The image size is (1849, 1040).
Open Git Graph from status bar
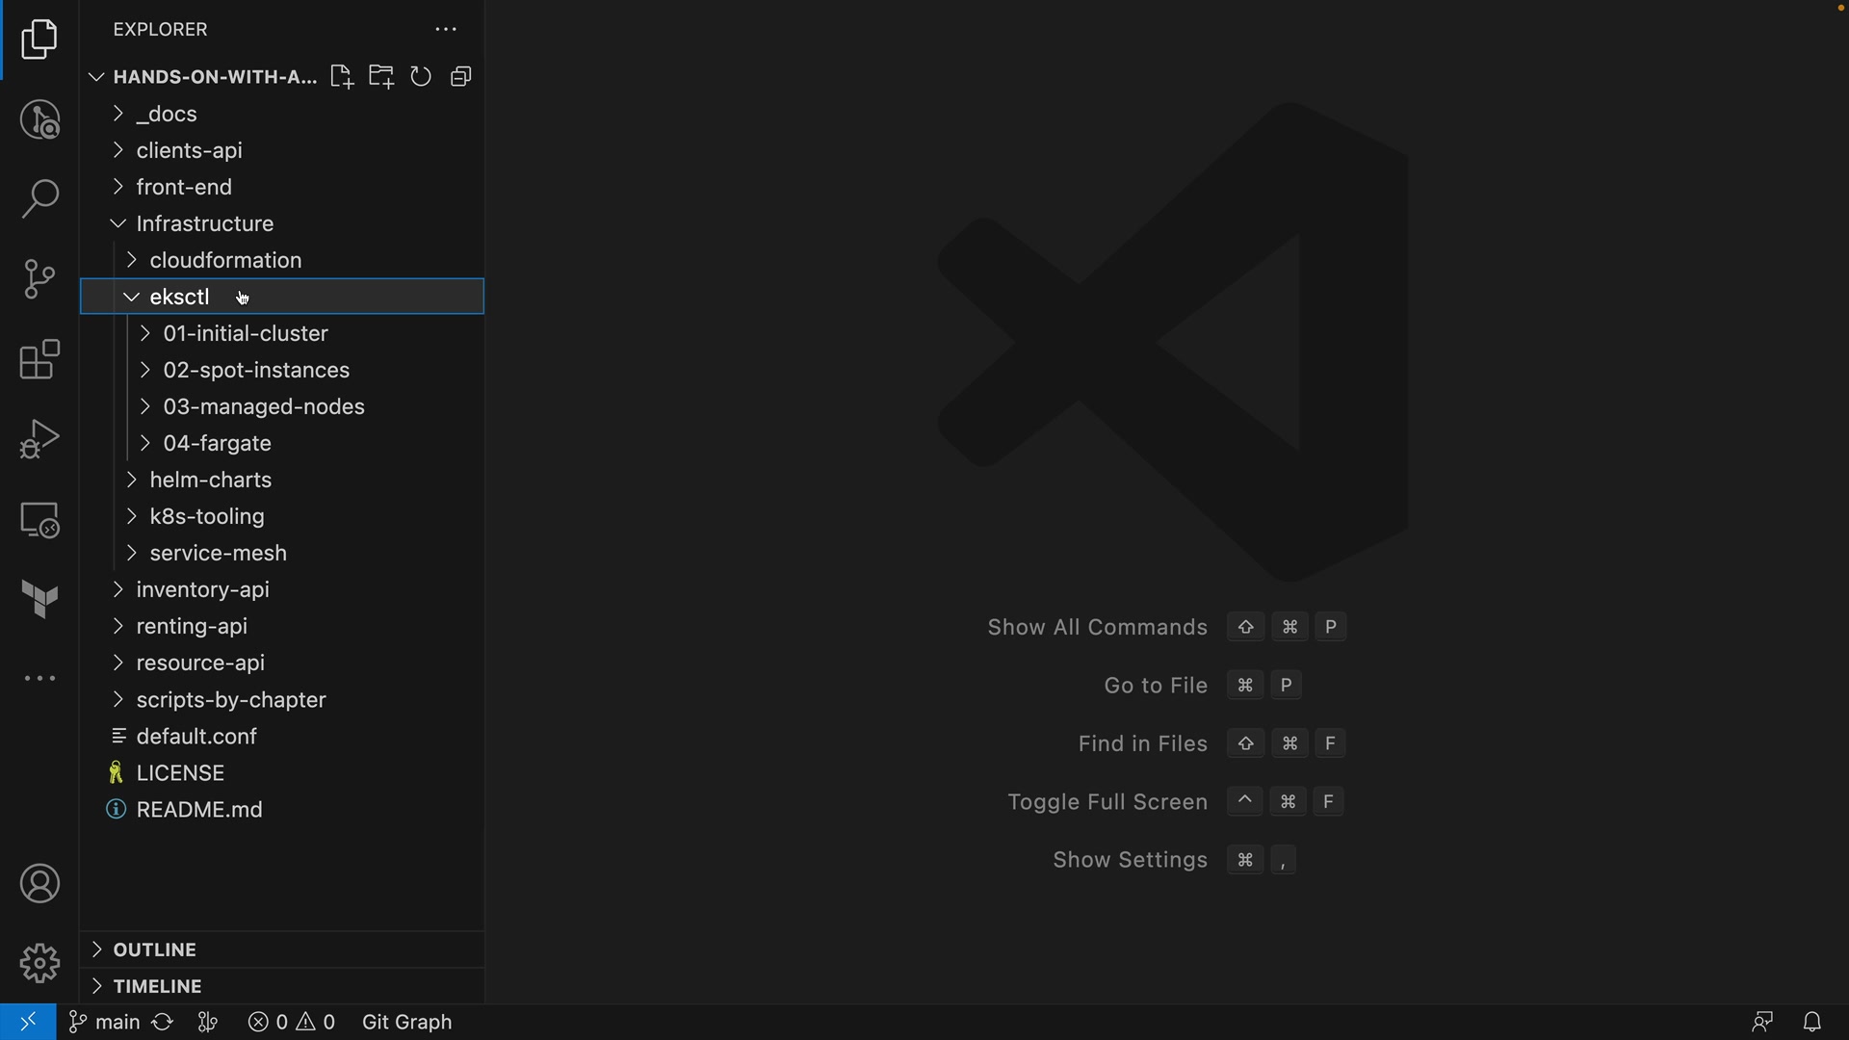406,1022
